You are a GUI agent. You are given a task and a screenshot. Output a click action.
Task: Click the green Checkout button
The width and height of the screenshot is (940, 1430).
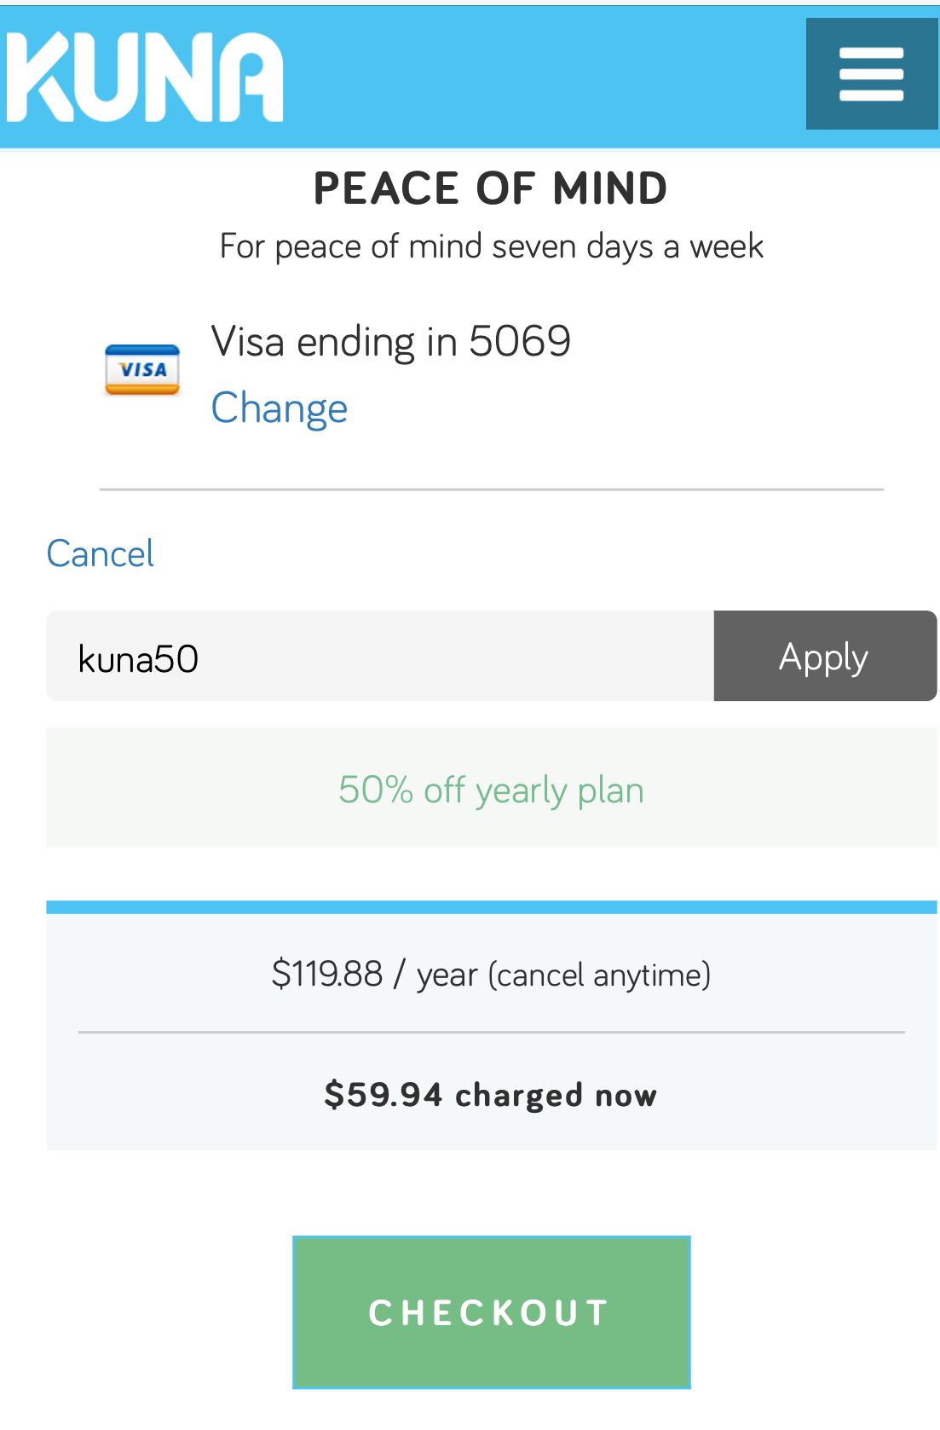coord(491,1312)
